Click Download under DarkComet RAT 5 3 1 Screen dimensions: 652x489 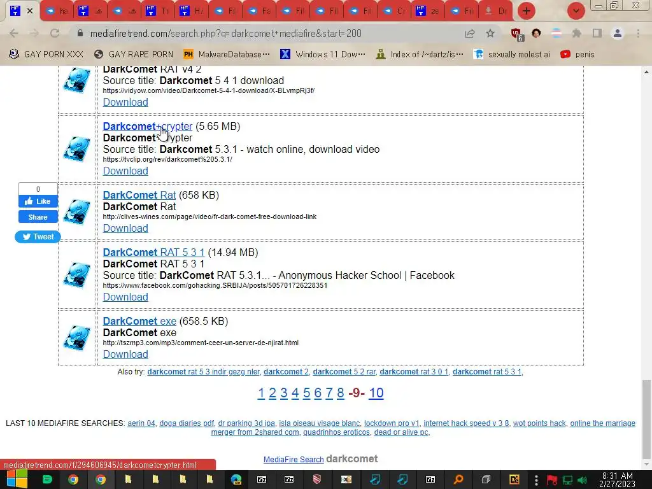coord(125,297)
